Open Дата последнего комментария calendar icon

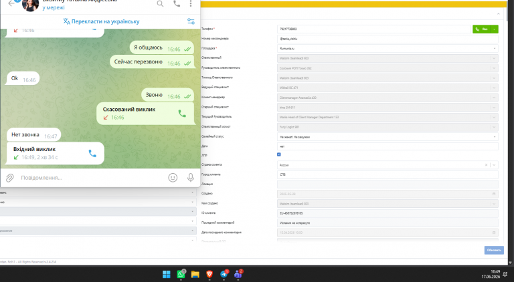(494, 233)
